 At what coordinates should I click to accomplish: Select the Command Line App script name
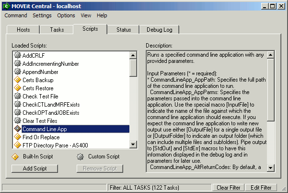point(45,129)
